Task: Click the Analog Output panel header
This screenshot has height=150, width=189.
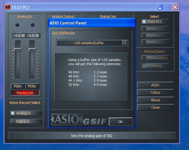Action: point(63,17)
